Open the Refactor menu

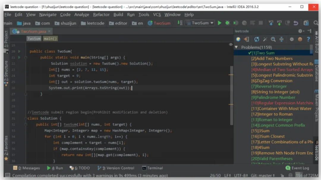[101, 15]
